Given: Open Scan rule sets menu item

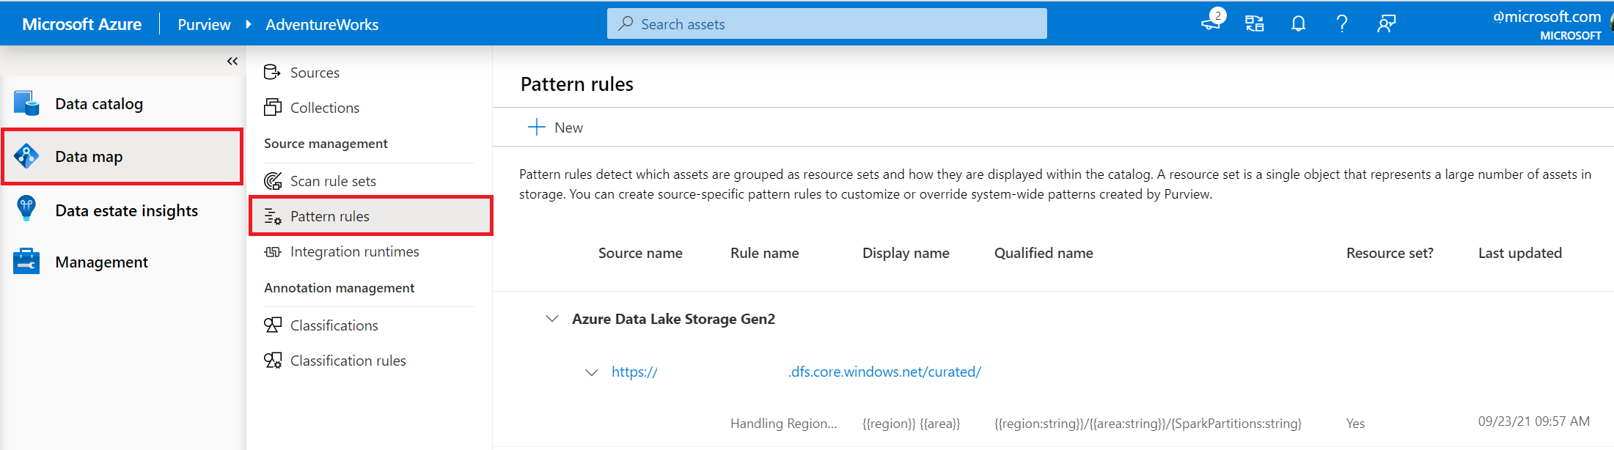Looking at the screenshot, I should point(333,181).
